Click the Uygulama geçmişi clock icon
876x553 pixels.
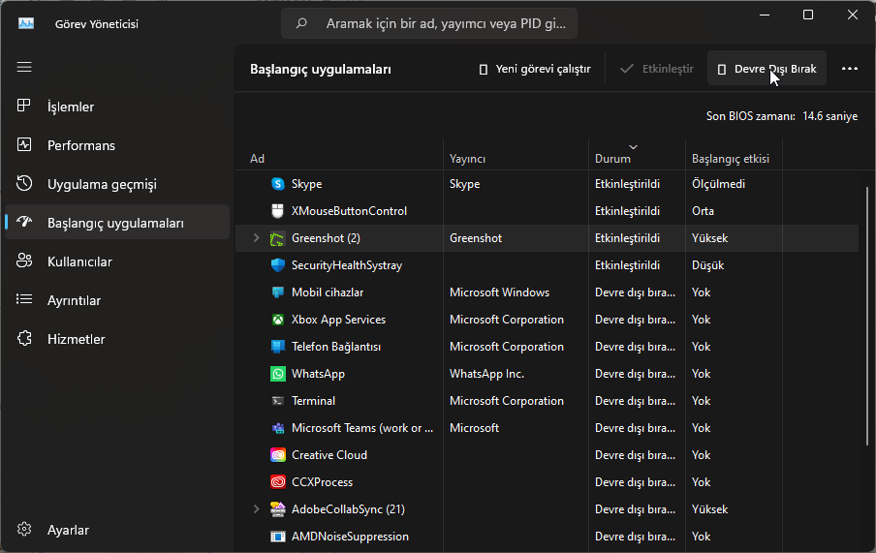(x=24, y=183)
